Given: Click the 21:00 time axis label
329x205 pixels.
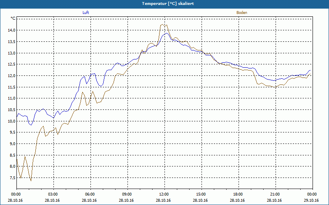Looking at the screenshot, I should pos(276,194).
